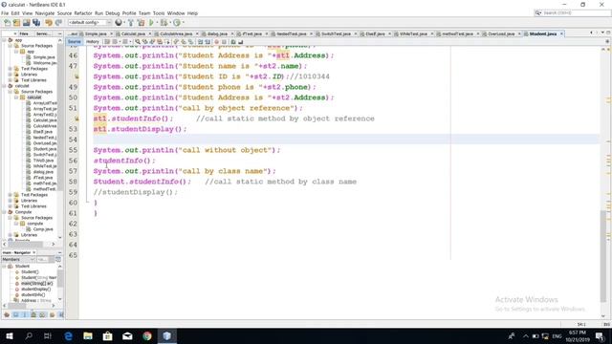Close the Student.java editor tab

coord(561,34)
